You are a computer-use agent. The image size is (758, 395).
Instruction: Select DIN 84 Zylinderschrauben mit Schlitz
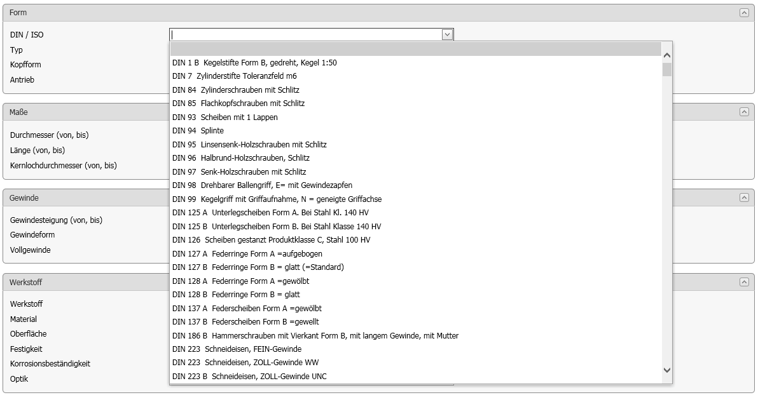pyautogui.click(x=236, y=90)
